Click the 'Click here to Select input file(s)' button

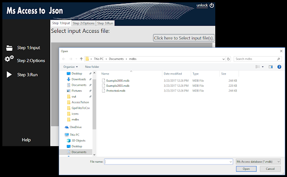183,38
